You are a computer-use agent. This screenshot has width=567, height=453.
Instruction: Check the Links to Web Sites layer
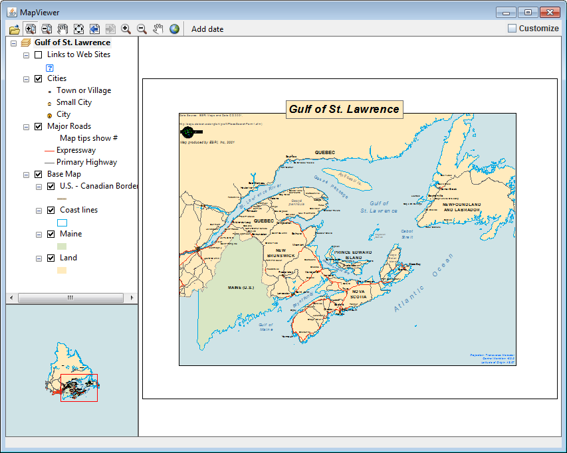[39, 54]
